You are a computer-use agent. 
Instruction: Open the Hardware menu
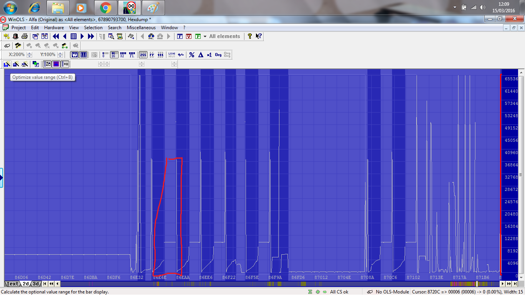(x=54, y=28)
